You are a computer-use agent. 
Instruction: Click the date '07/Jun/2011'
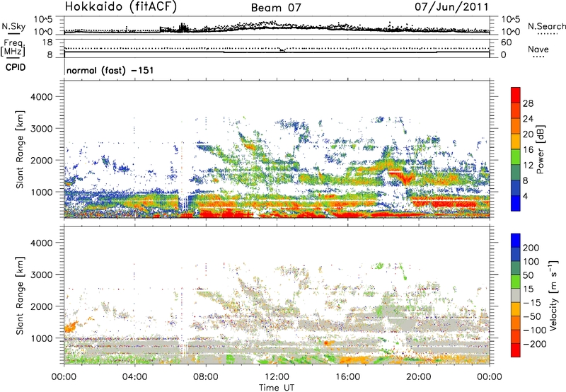click(x=451, y=7)
